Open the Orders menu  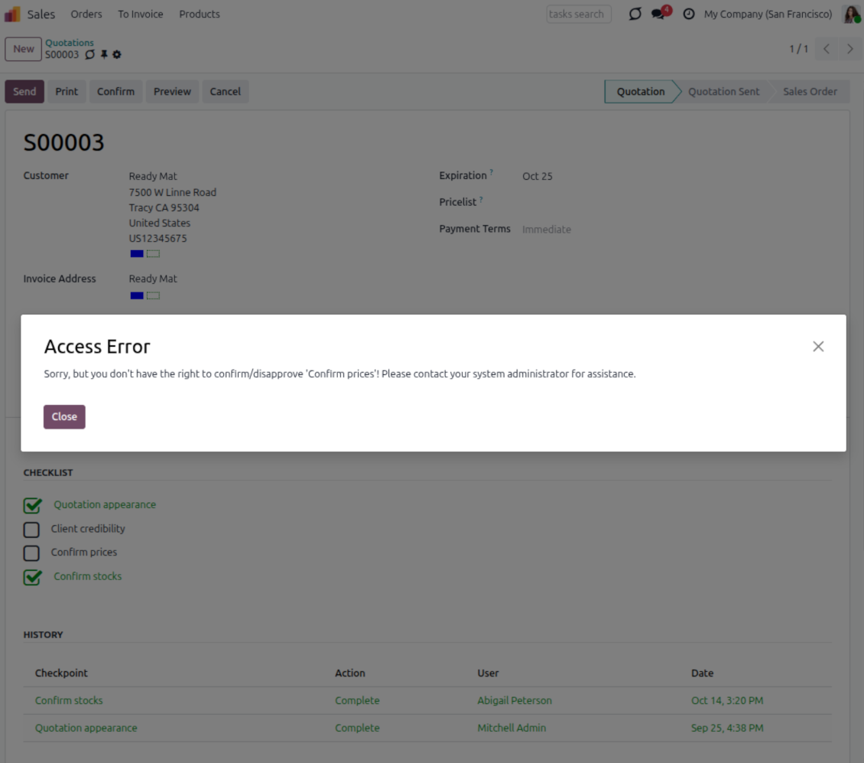pos(86,14)
